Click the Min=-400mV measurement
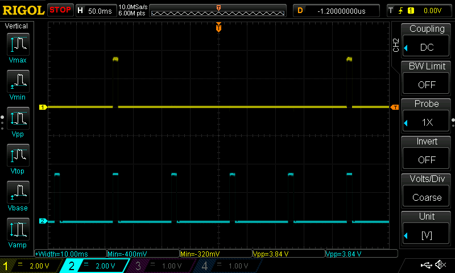The image size is (455, 273). (x=143, y=254)
